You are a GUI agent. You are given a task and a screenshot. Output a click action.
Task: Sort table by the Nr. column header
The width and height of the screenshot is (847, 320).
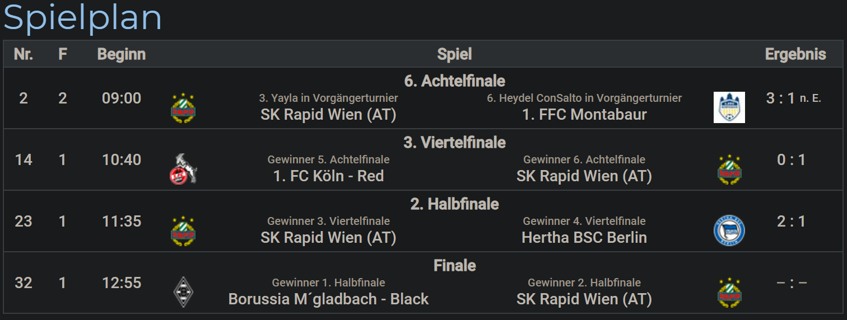(24, 54)
